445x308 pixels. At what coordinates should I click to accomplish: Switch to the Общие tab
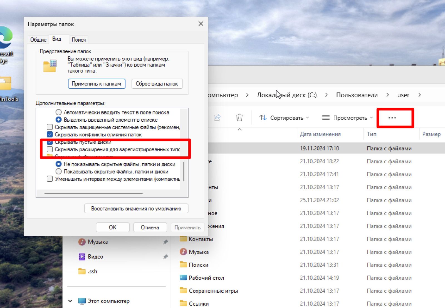(x=38, y=40)
